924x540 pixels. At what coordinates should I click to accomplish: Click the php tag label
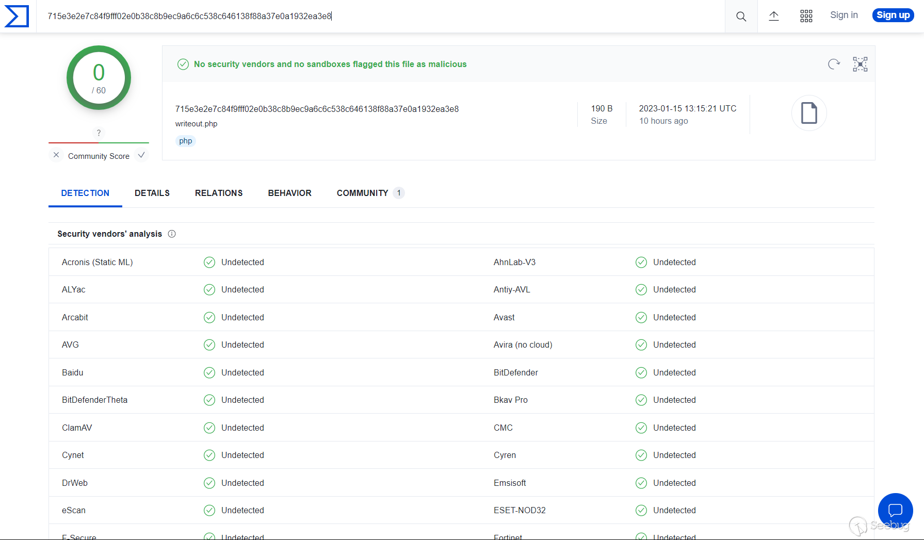click(185, 141)
